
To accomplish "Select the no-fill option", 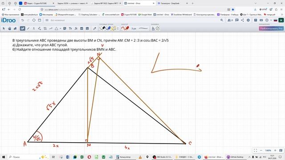I will (158, 28).
